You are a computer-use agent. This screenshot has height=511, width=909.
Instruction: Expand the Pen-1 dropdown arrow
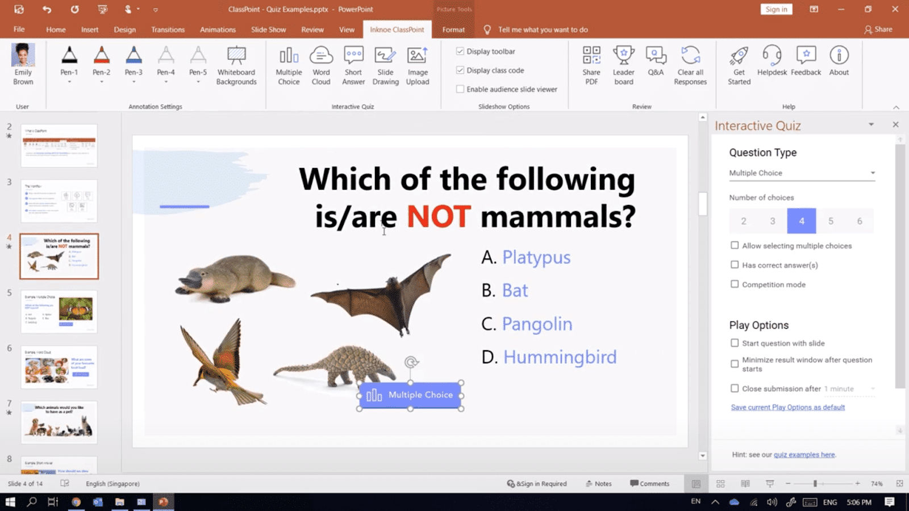point(69,82)
